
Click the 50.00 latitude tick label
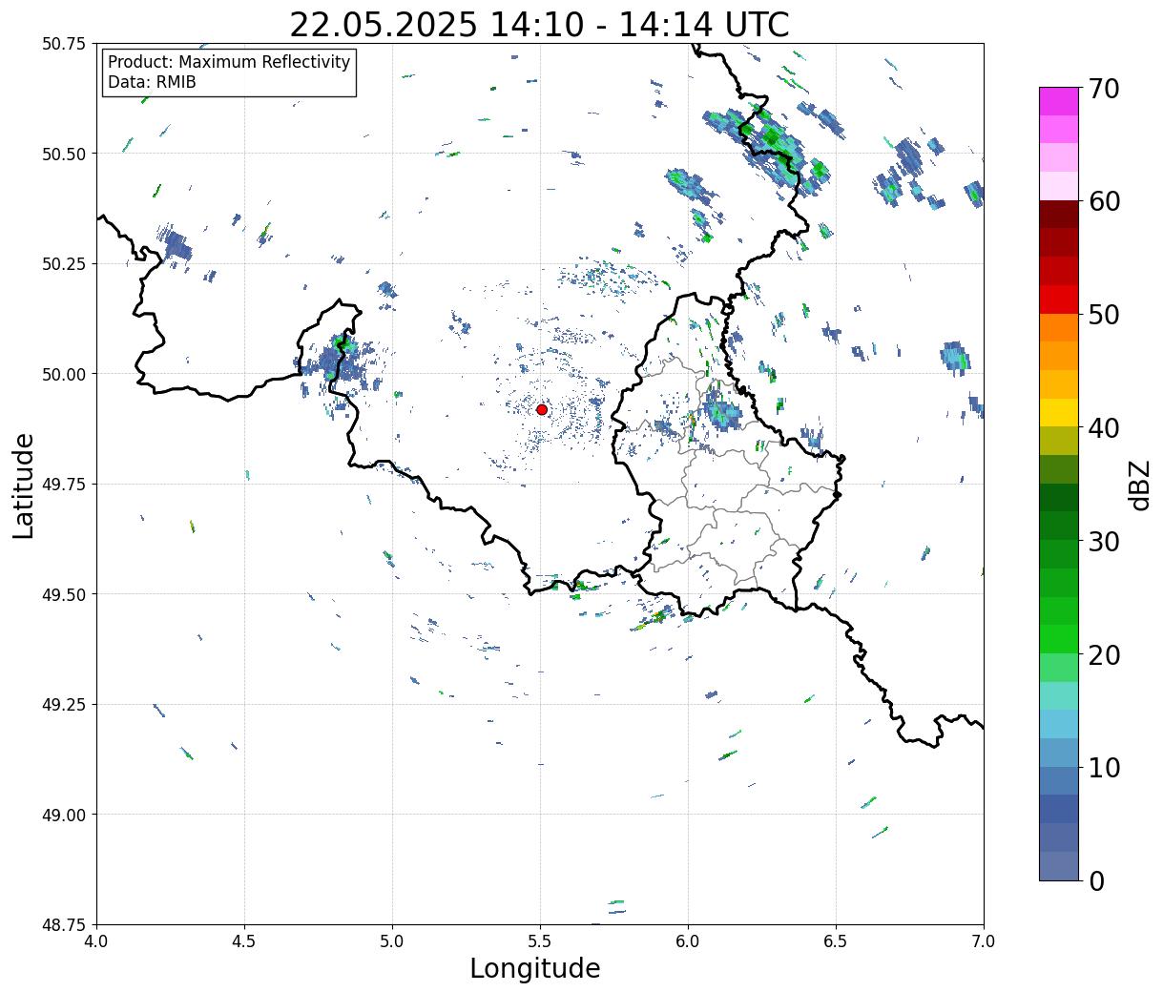pos(64,374)
